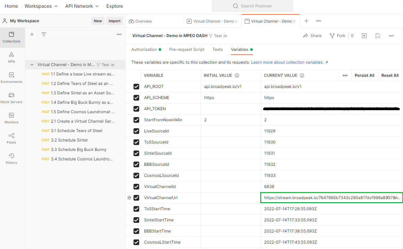Click the Import button

[x=114, y=21]
